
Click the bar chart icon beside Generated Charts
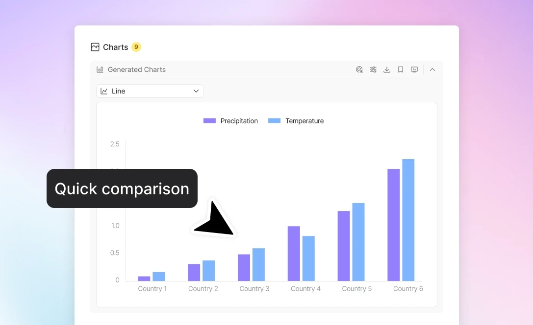(x=100, y=70)
